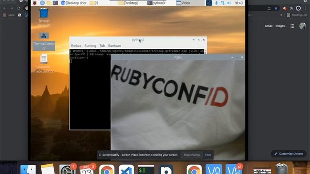This screenshot has width=310, height=174.
Task: Close the Video window
Action: point(242,57)
